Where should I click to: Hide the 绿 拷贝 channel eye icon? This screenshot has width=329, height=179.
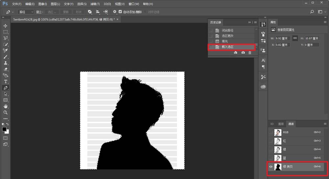coord(271,167)
